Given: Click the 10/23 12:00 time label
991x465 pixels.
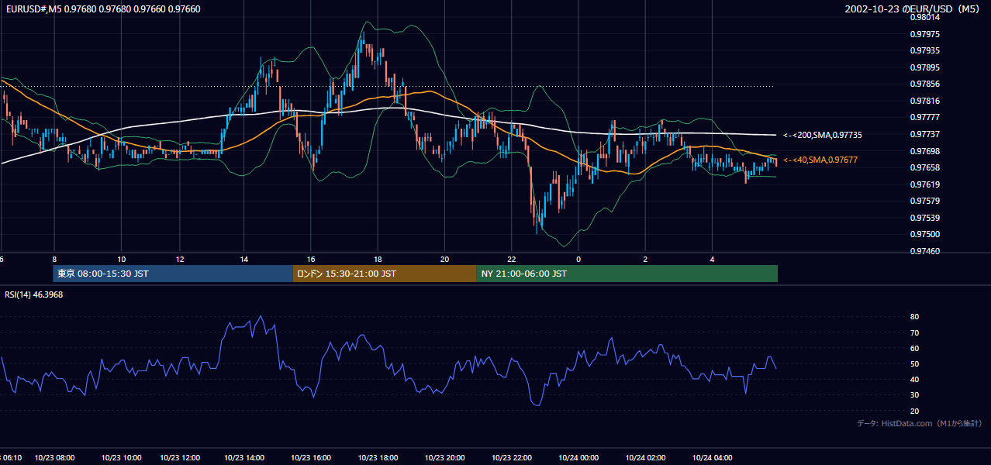Looking at the screenshot, I should pyautogui.click(x=181, y=458).
